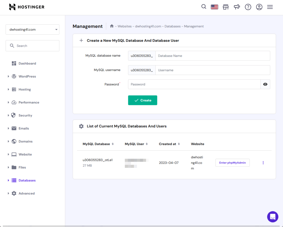This screenshot has width=283, height=227.
Task: Click the Database Name input field
Action: 213,56
